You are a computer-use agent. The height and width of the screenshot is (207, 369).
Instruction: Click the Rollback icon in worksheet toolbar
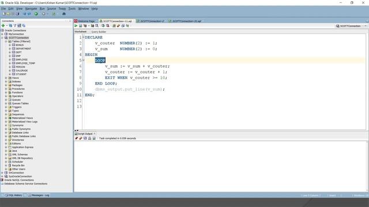click(x=108, y=25)
